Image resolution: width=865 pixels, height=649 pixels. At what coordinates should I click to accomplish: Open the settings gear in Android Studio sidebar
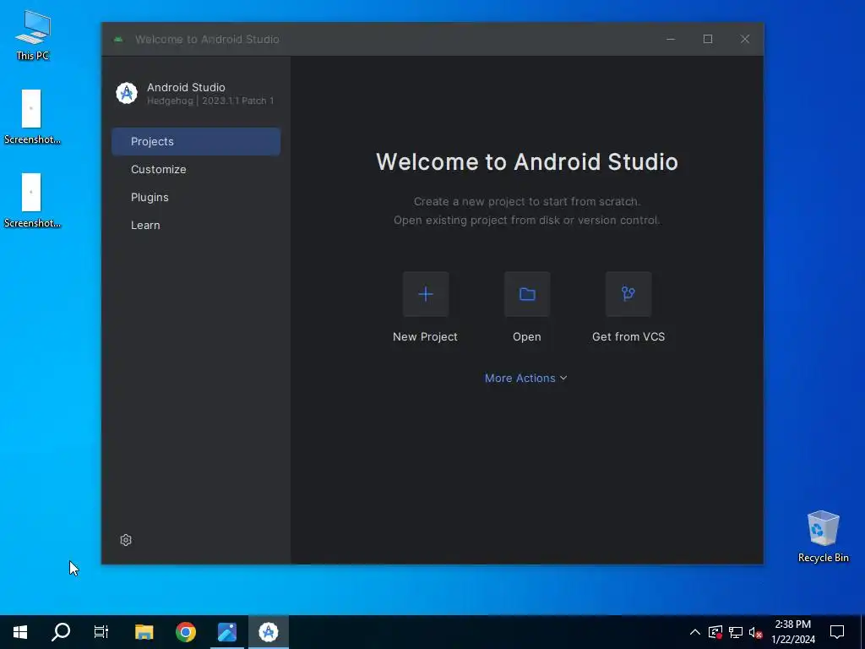pos(126,540)
